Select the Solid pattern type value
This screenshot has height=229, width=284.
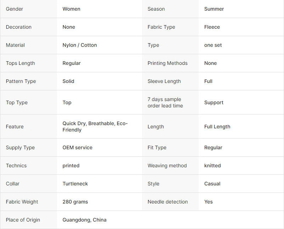point(68,81)
